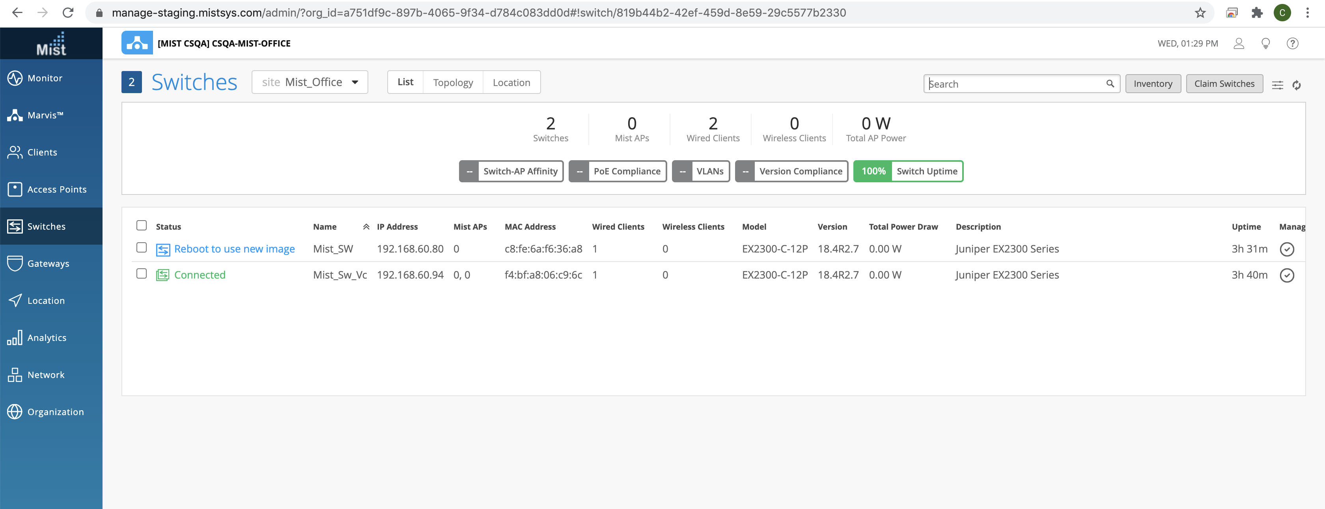
Task: Sort by Name column arrow
Action: [x=366, y=227]
